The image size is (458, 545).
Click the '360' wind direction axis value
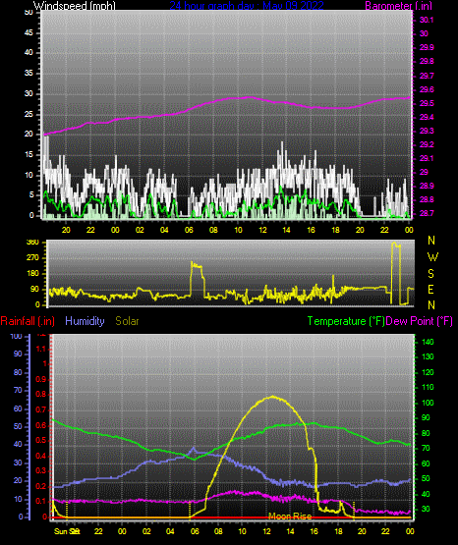coord(32,243)
